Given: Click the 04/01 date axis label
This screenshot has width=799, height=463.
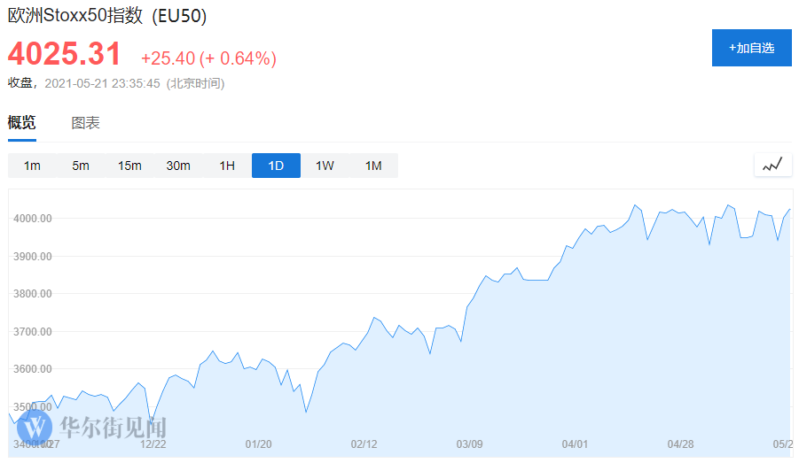Looking at the screenshot, I should (575, 444).
